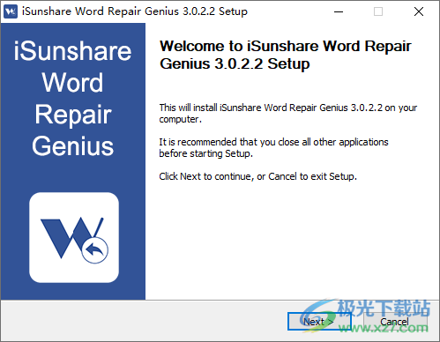Click the Word Repair Genius logo image
The image size is (440, 342).
point(74,237)
